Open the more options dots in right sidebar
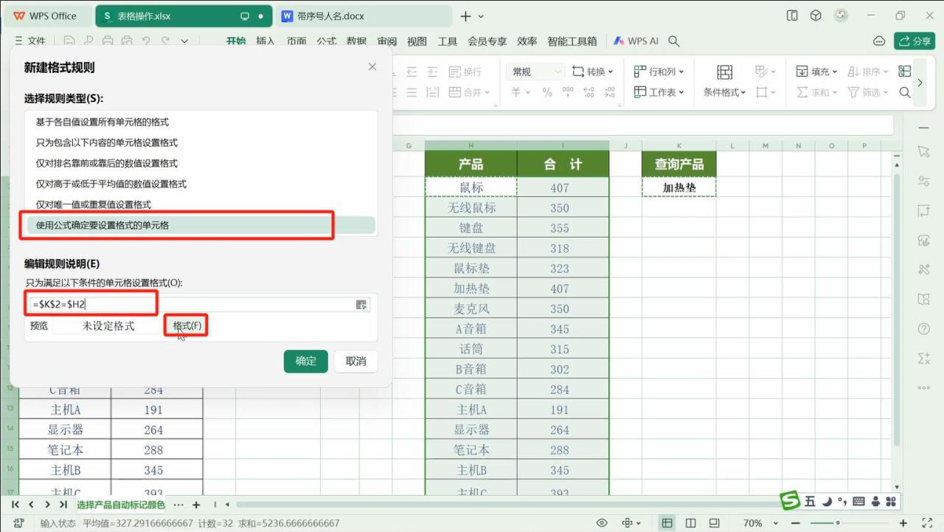The height and width of the screenshot is (532, 944). tap(924, 387)
